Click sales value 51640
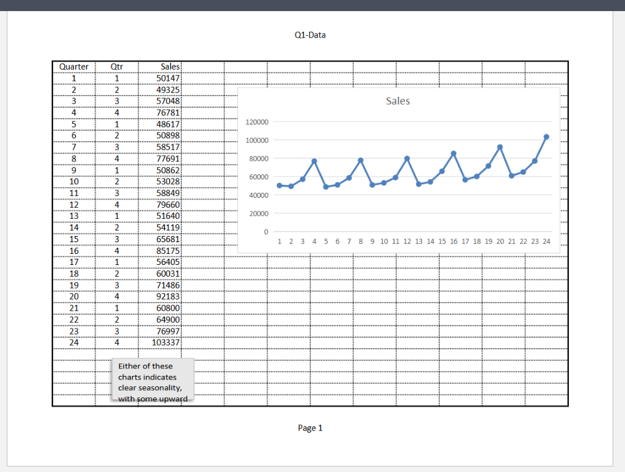 coord(168,216)
